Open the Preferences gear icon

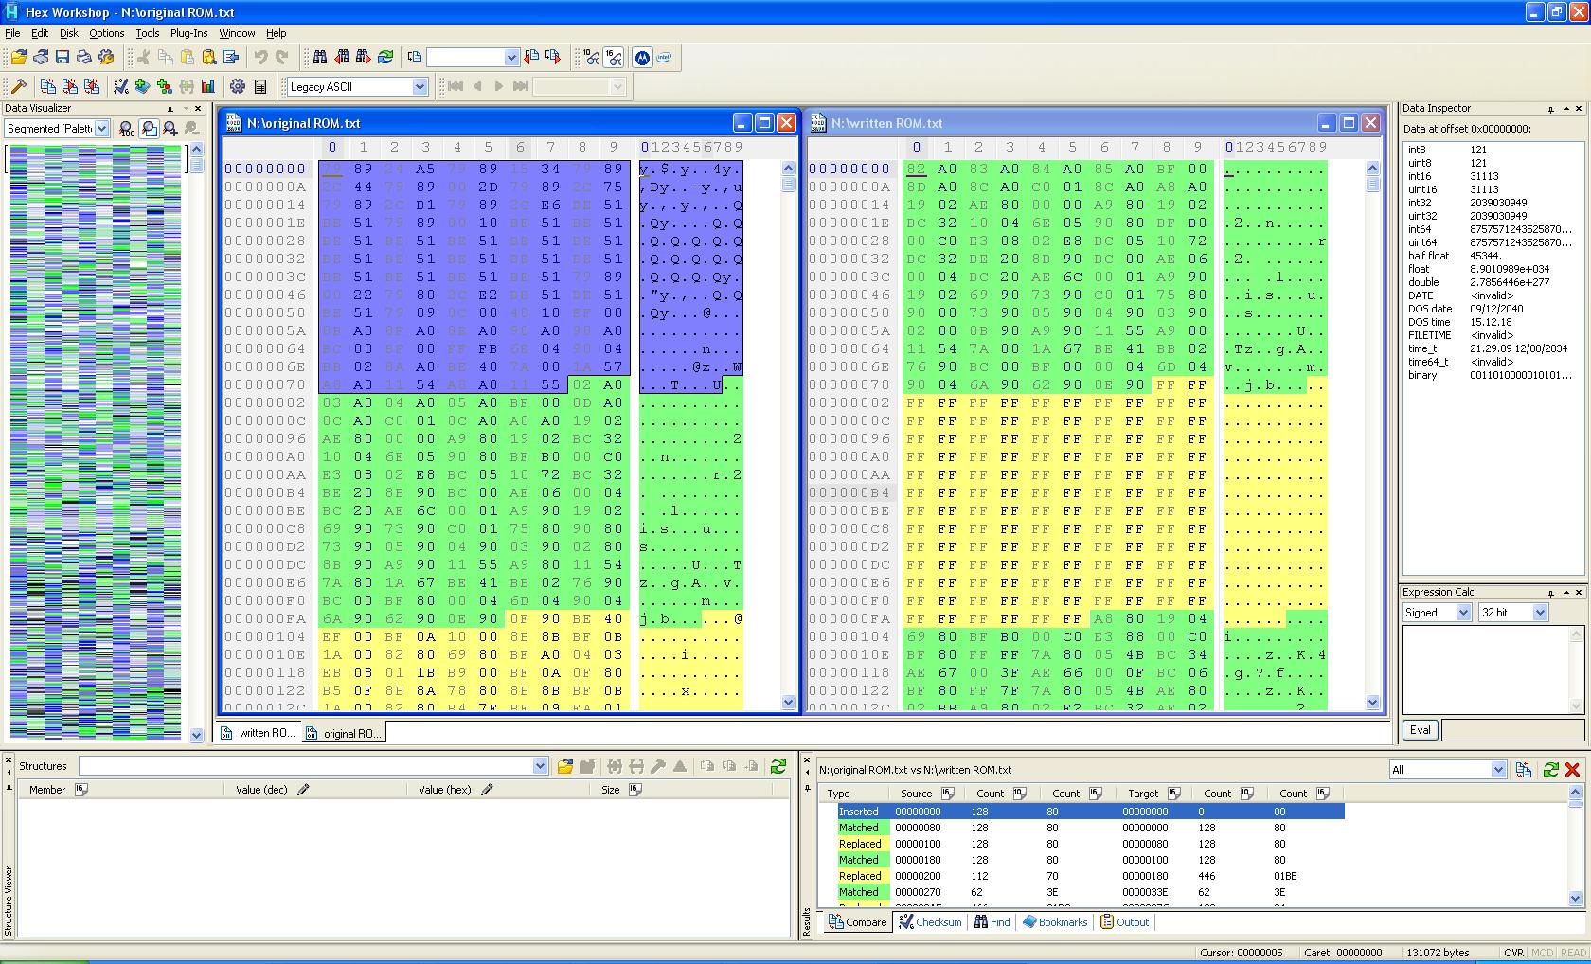[x=238, y=86]
